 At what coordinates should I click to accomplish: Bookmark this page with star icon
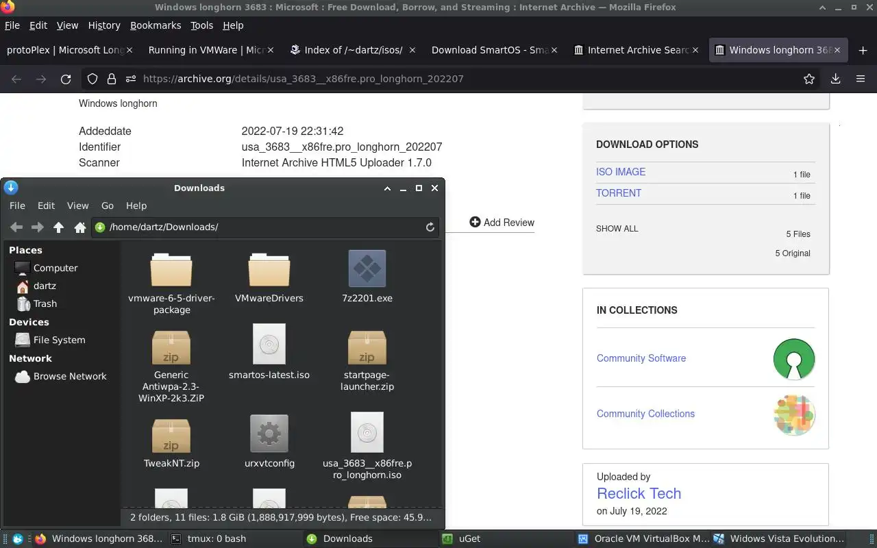coord(809,79)
